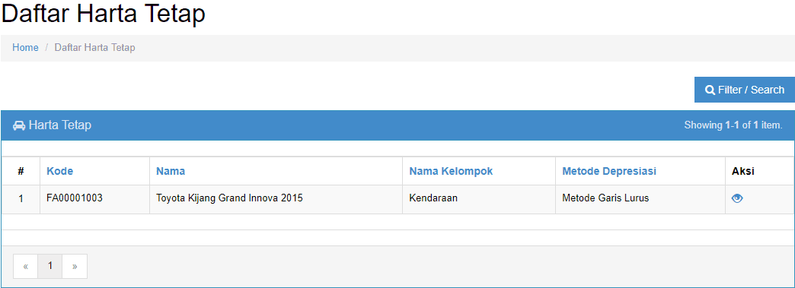Click the asset code FA00001003 cell
This screenshot has height=288, width=795.
tap(95, 198)
